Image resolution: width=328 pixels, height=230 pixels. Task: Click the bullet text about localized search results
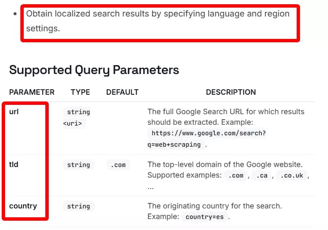[x=158, y=21]
